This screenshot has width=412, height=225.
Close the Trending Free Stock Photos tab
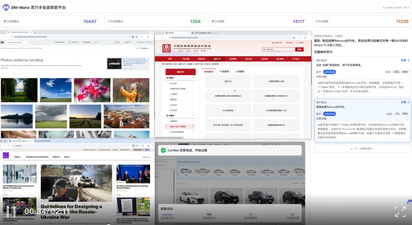31,32
